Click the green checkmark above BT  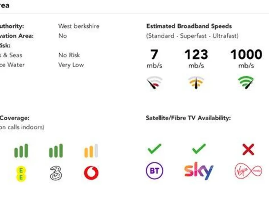click(154, 149)
